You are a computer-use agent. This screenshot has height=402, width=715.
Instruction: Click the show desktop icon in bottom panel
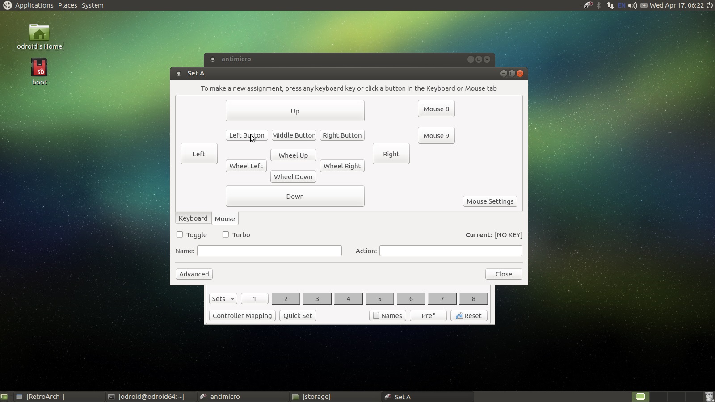[x=4, y=397]
